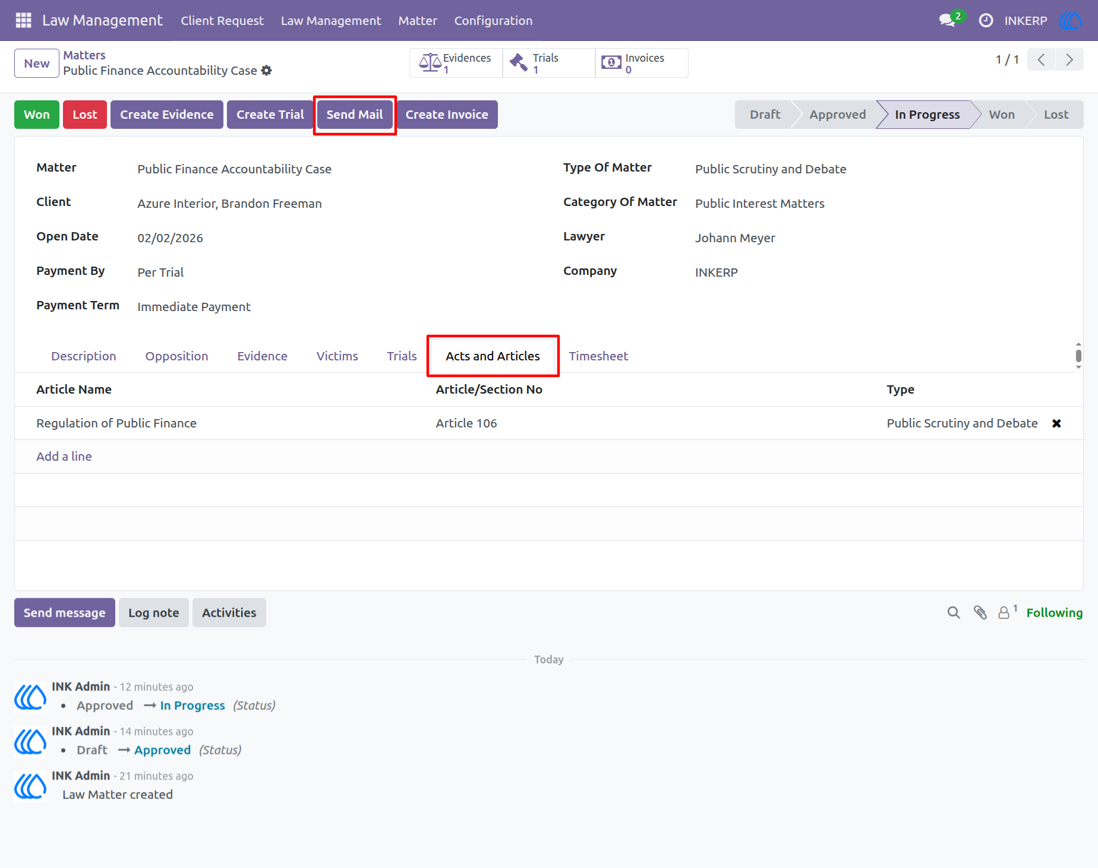The height and width of the screenshot is (868, 1098).
Task: Show the followers list person icon
Action: point(1007,612)
